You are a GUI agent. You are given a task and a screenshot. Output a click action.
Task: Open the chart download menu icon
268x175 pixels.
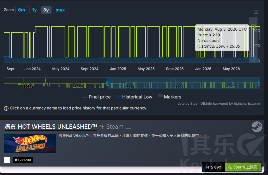click(x=256, y=11)
